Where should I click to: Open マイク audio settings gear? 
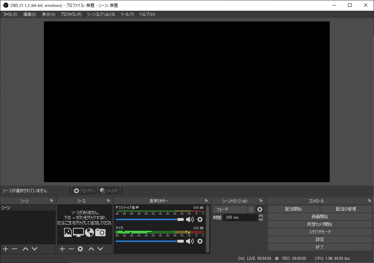(200, 241)
